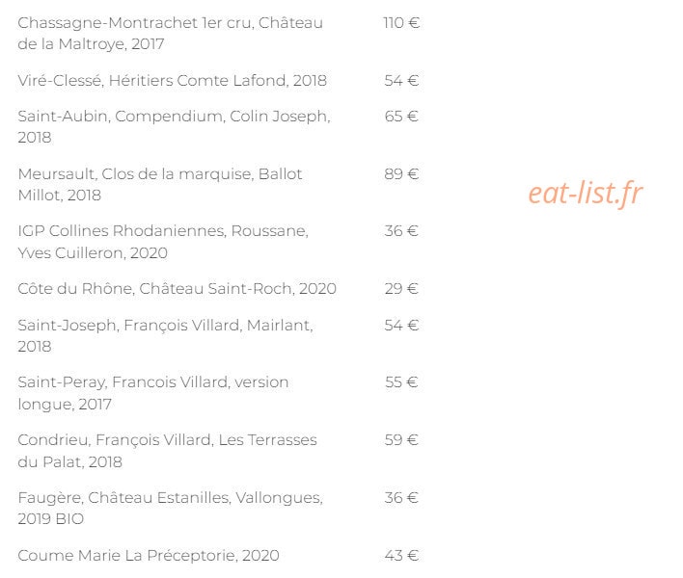Screen dimensions: 683x578
Task: Click the 110 € price
Action: 401,23
